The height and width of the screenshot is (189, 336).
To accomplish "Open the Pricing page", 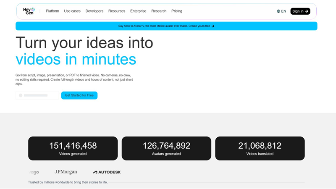I will [177, 11].
